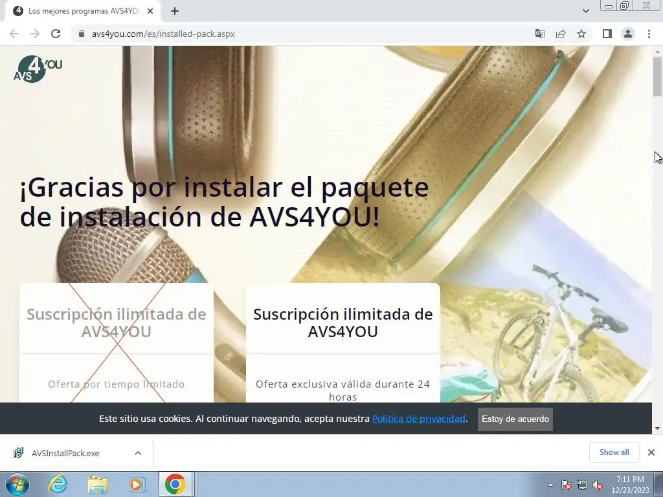Open tab search dropdown arrow

coord(585,11)
